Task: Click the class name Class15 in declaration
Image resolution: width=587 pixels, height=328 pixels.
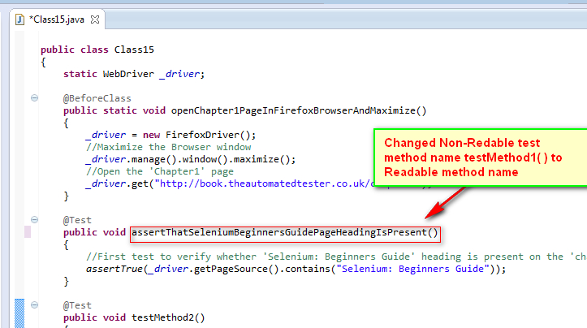Action: 134,50
